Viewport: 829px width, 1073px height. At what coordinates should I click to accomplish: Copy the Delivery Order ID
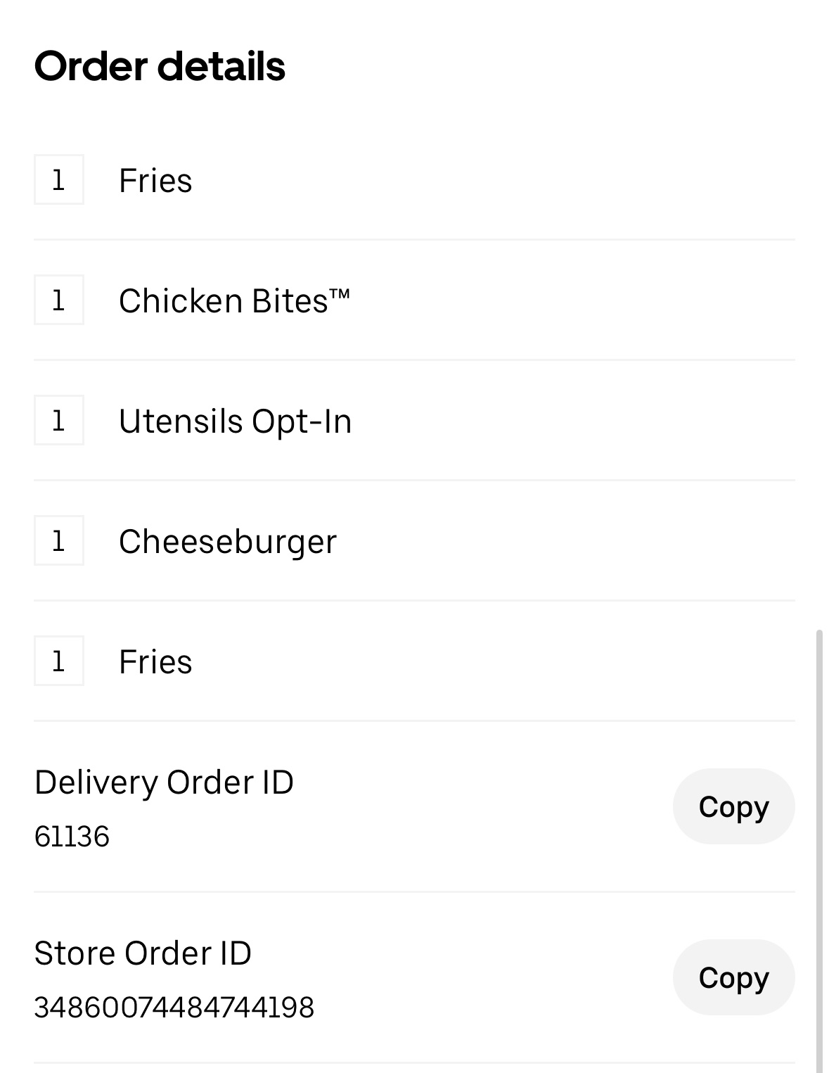[x=733, y=806]
